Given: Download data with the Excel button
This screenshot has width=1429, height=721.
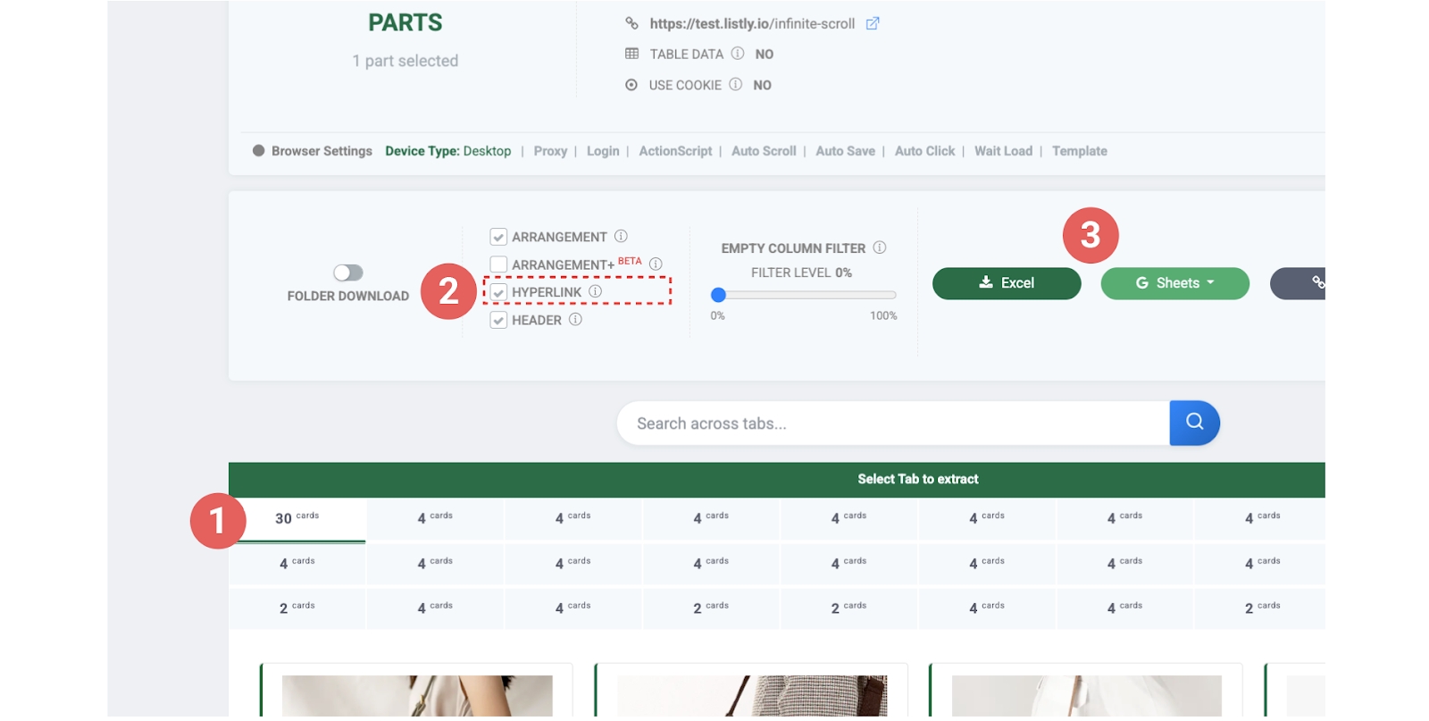Looking at the screenshot, I should 1007,283.
